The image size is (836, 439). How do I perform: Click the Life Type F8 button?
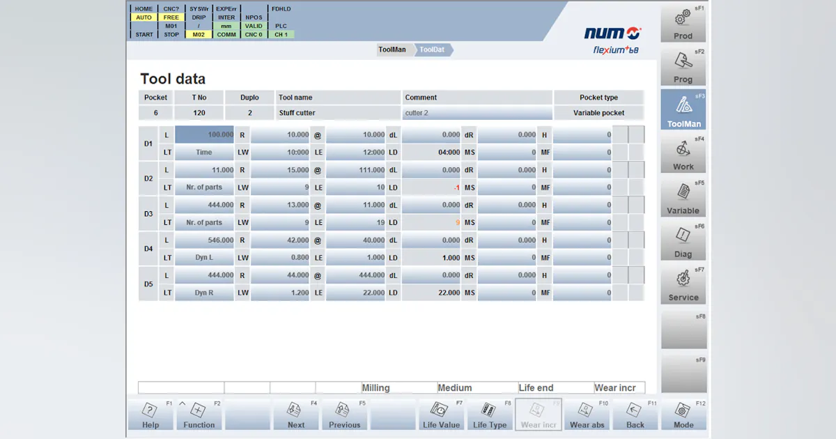tap(490, 415)
